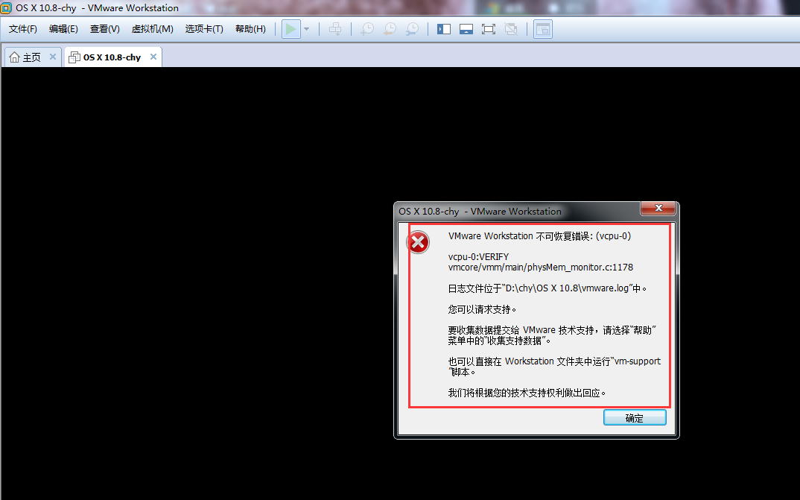
Task: Open the 编辑(E) menu
Action: 63,29
